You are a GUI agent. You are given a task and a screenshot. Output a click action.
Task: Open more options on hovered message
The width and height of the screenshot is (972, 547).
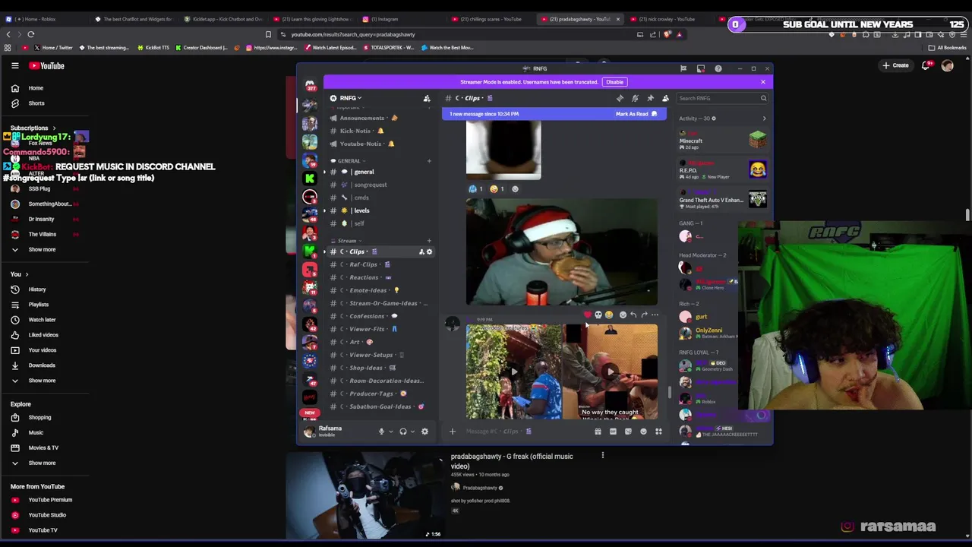655,315
